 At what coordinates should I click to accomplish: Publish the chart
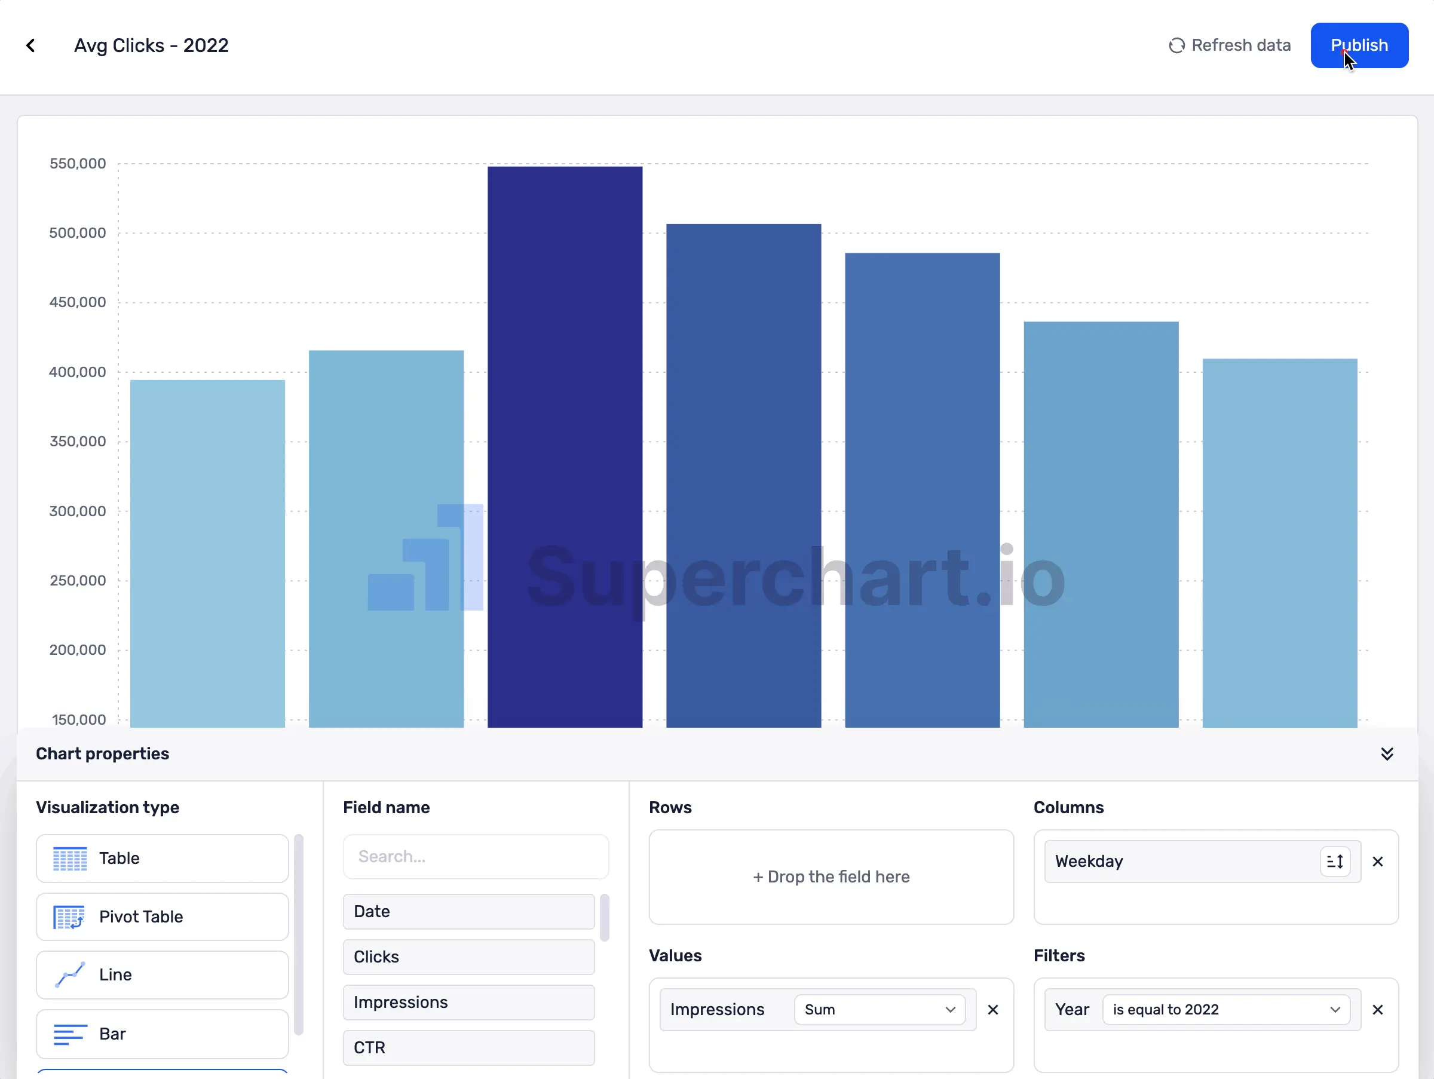(x=1359, y=45)
